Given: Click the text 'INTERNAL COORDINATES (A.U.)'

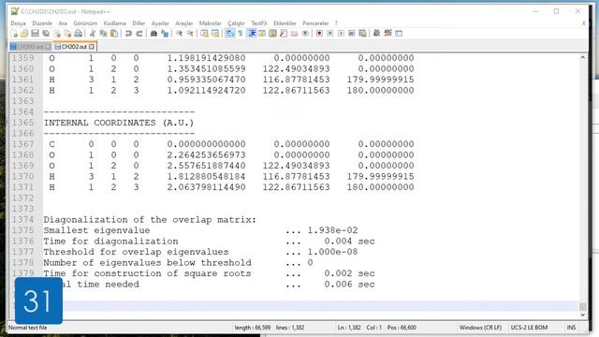Looking at the screenshot, I should pos(119,123).
